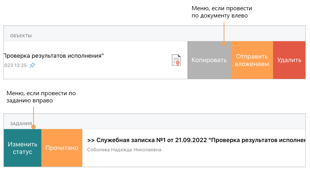Click the ЗАДАНИЯ section header
Viewport: 310px width, 171px height.
(x=21, y=124)
